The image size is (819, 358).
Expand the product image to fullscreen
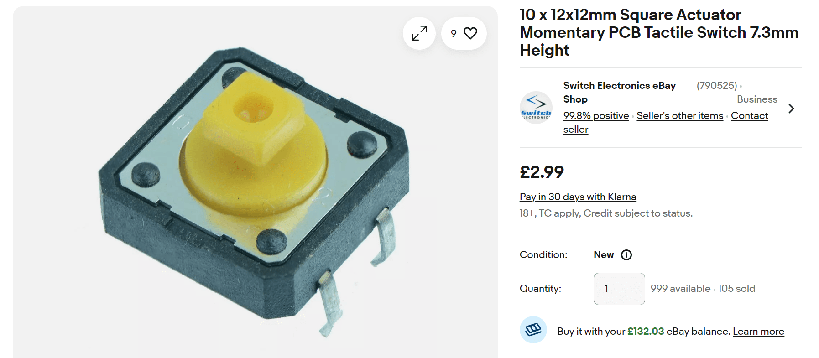tap(419, 33)
